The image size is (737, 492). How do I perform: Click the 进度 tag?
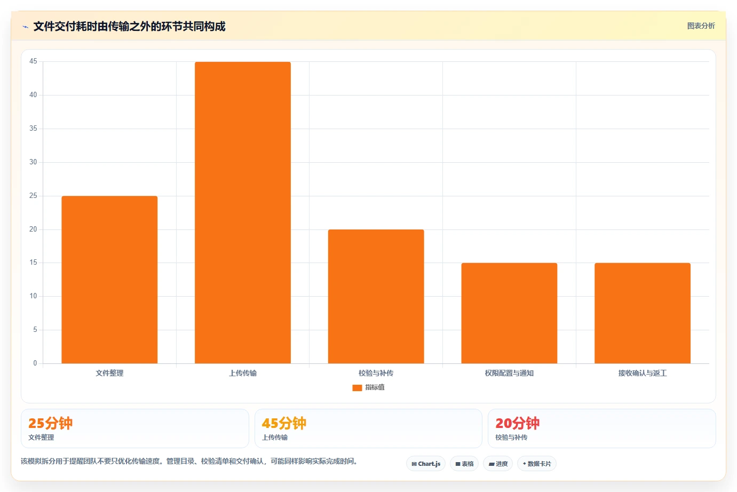point(498,464)
